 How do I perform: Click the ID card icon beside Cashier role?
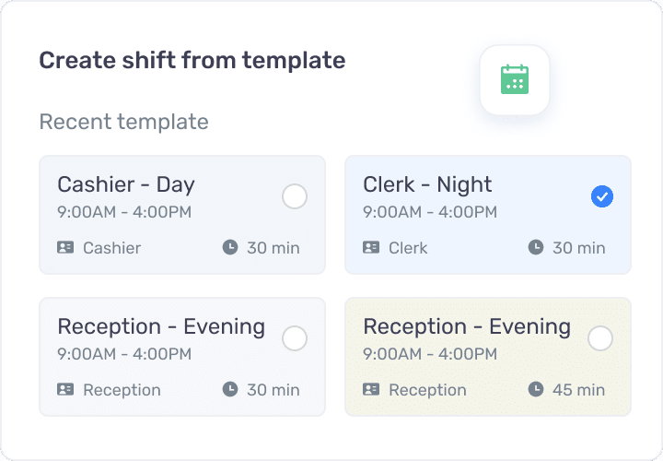[x=65, y=247]
